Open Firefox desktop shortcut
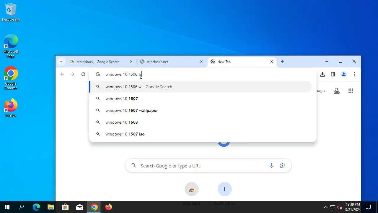378x213 pixels. 11,108
